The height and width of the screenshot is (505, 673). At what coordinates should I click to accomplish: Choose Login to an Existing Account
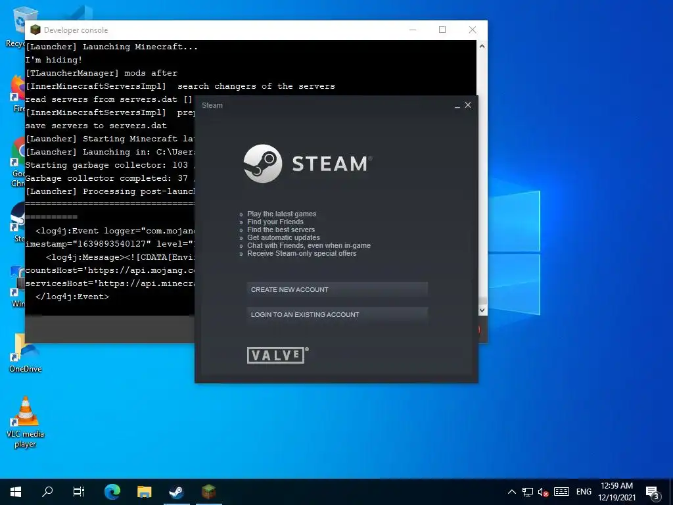(x=337, y=314)
